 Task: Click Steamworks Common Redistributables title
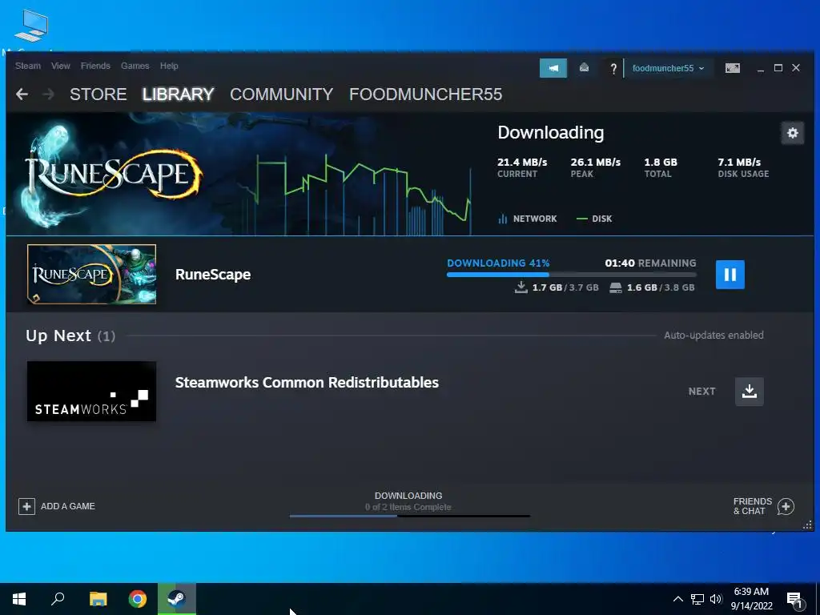pyautogui.click(x=307, y=382)
